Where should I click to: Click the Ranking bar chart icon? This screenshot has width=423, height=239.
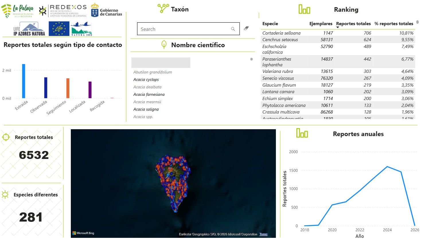(304, 9)
